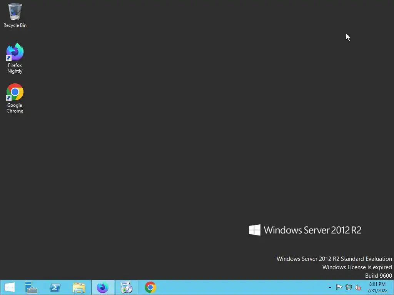Open the clock showing 8:01 PM
This screenshot has width=394, height=295.
[x=377, y=284]
